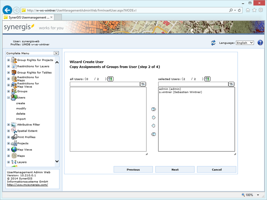Screen dimensions: 267x200
Task: Click the 100% zoom control
Action: pyautogui.click(x=249, y=195)
